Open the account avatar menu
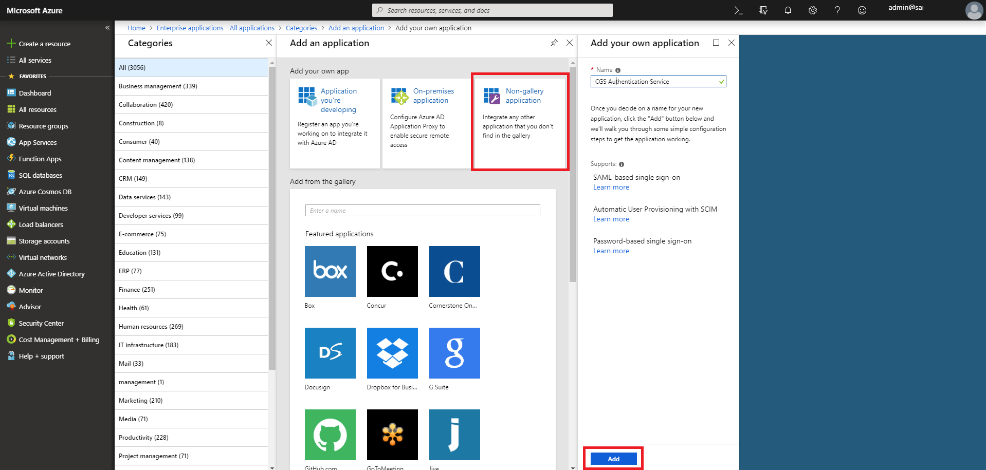 [x=974, y=10]
